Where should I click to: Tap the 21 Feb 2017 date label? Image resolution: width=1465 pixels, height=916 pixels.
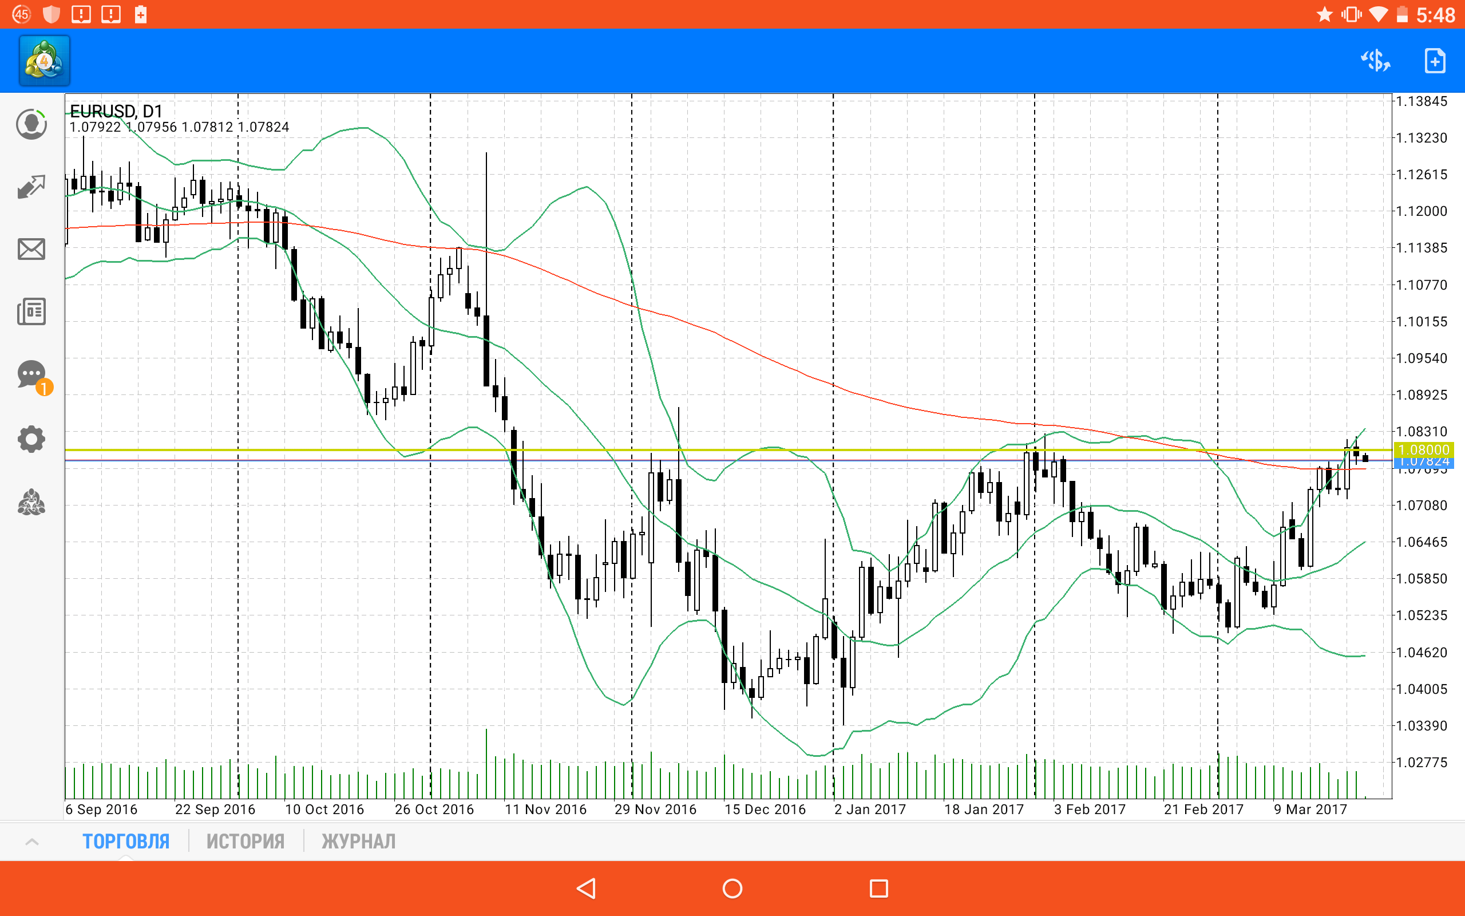(1203, 810)
